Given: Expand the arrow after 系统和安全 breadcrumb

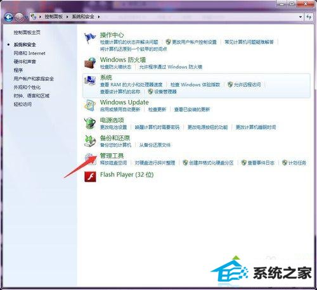Looking at the screenshot, I should tap(99, 16).
